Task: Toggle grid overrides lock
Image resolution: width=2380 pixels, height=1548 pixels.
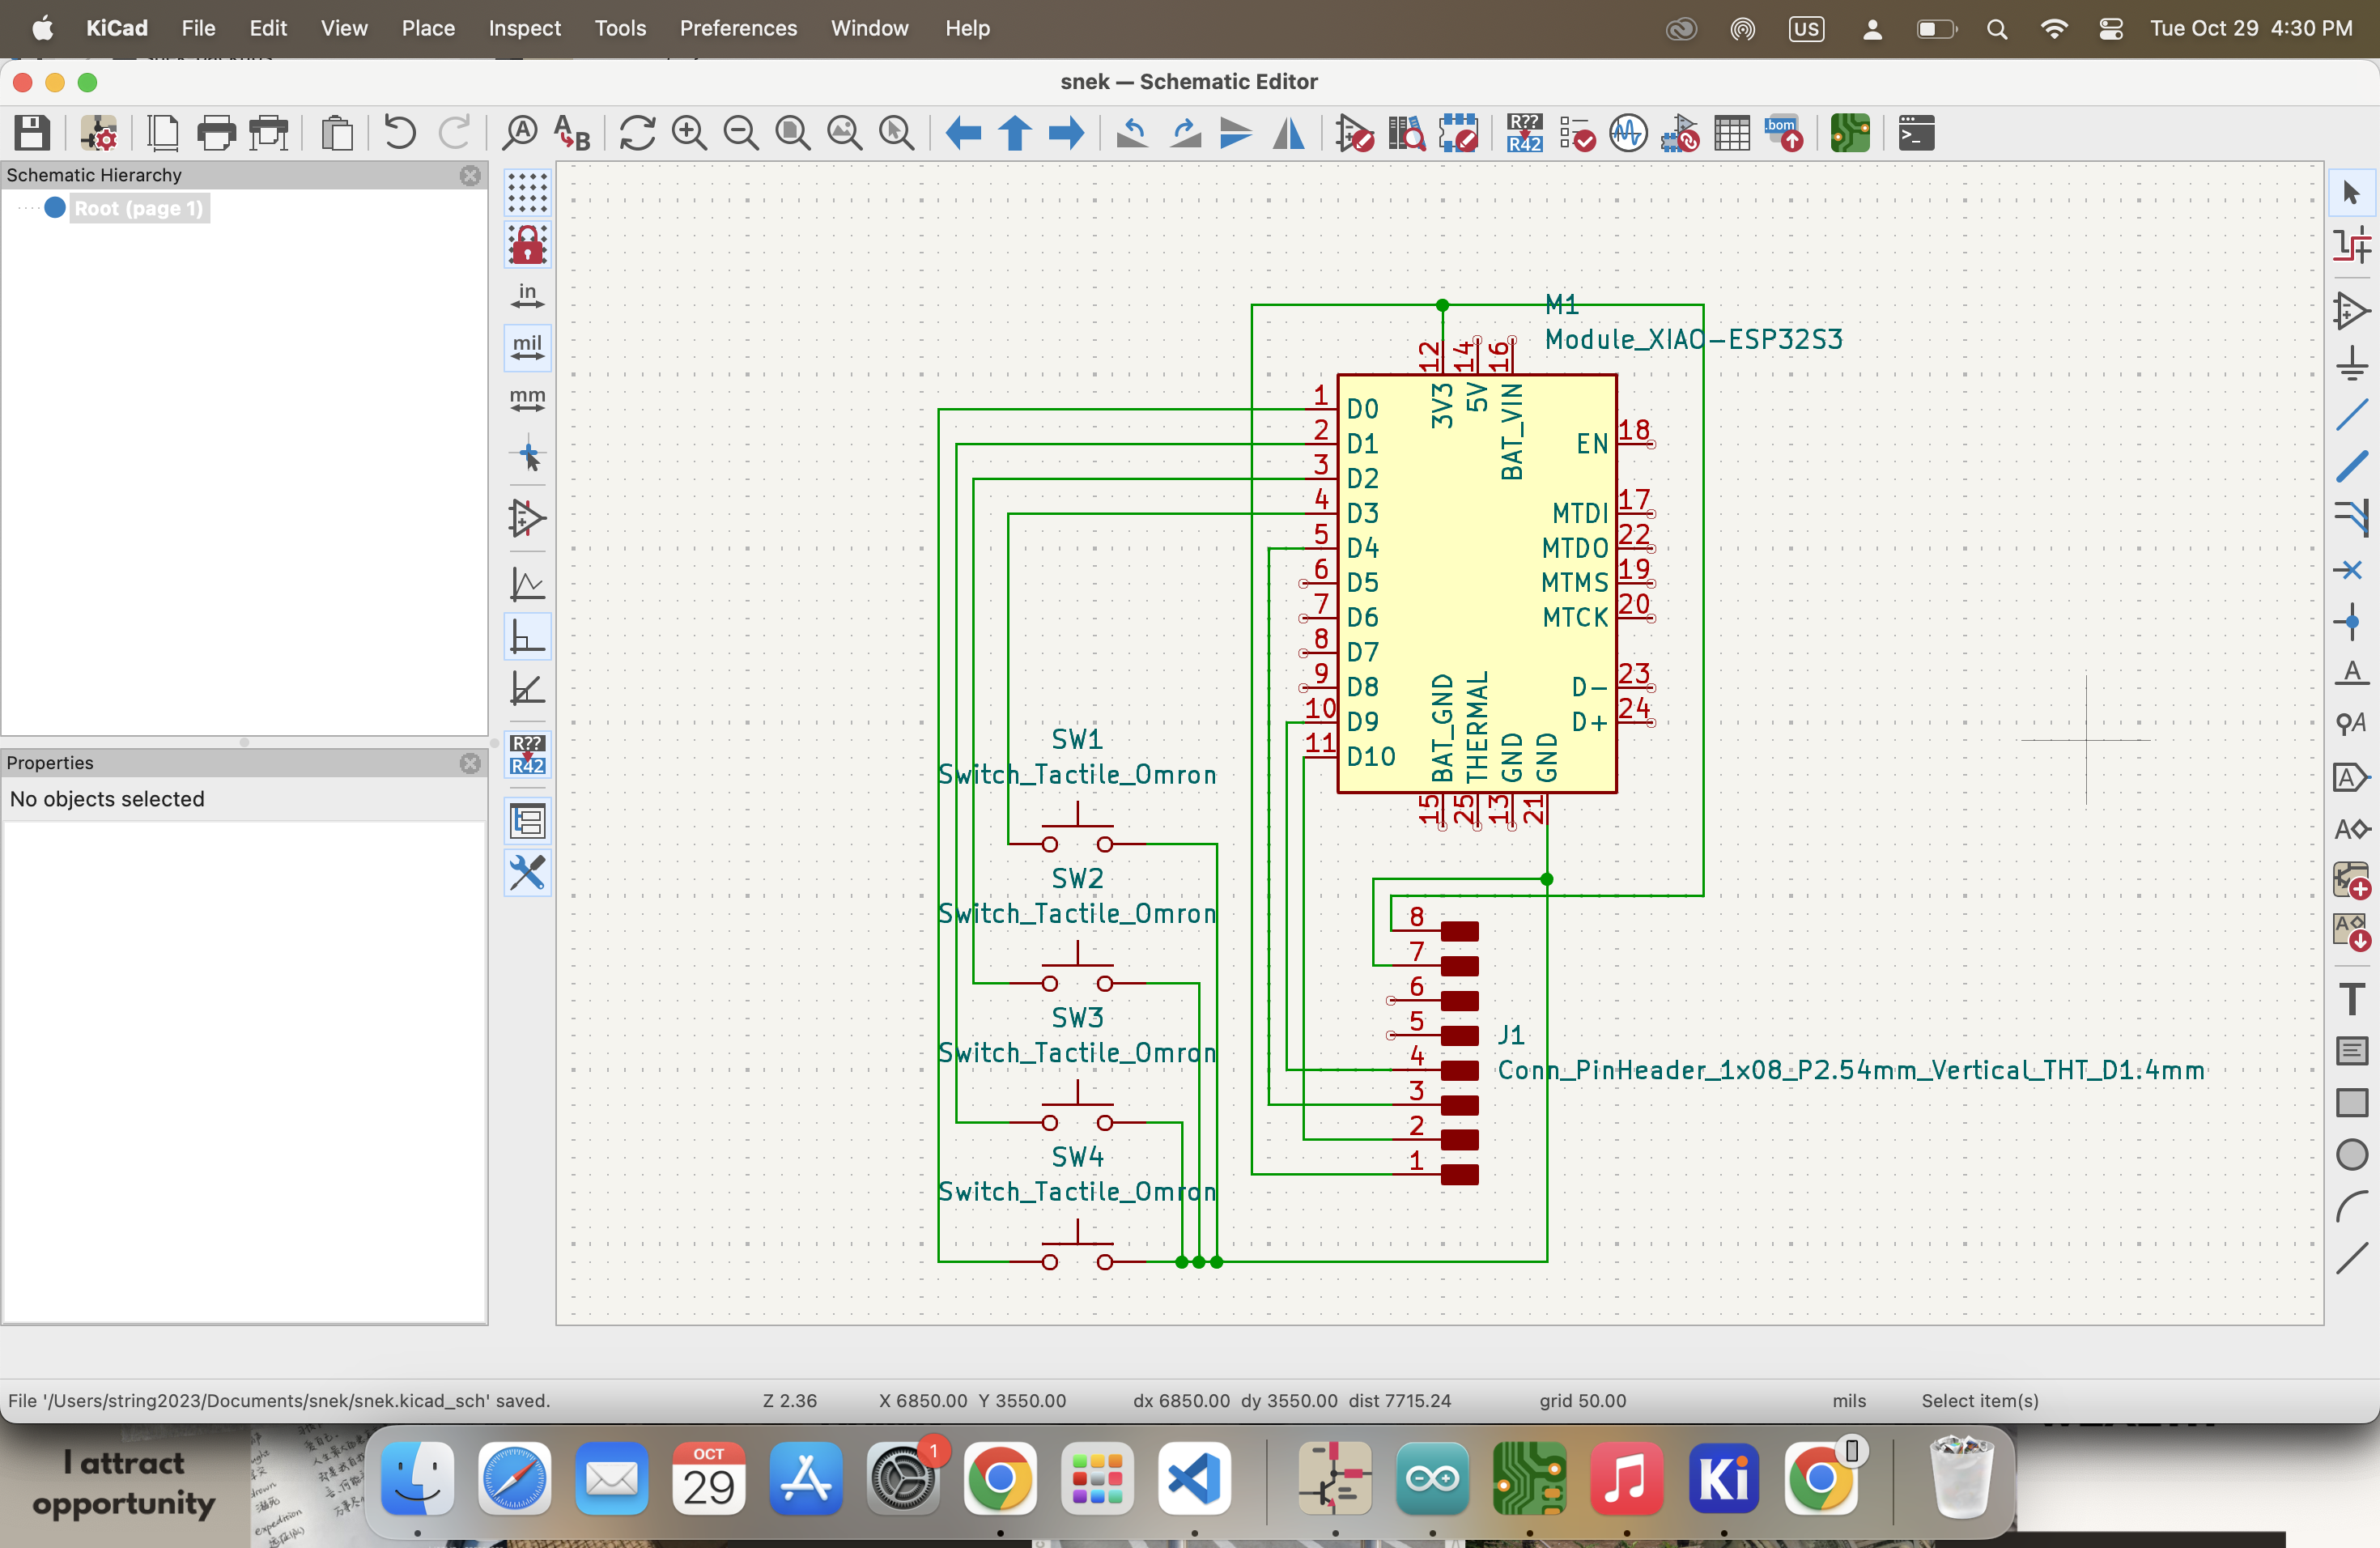Action: tap(527, 244)
